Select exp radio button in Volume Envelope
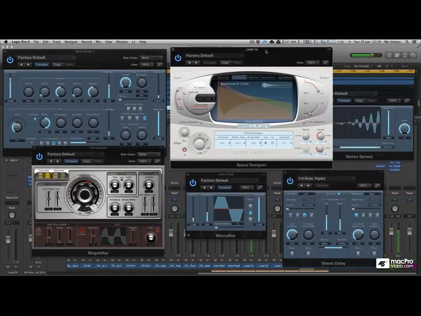This screenshot has width=421, height=316. coord(266,143)
